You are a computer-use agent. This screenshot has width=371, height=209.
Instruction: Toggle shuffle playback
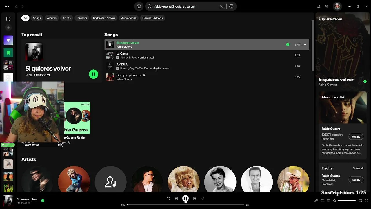pyautogui.click(x=168, y=199)
